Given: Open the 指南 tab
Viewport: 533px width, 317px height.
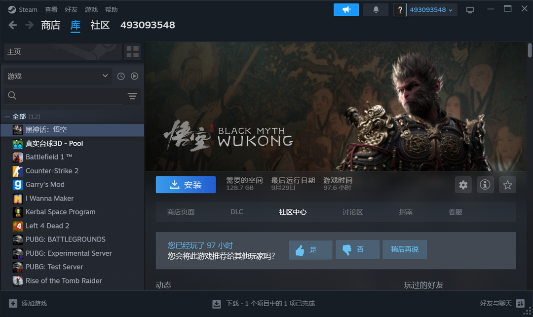Looking at the screenshot, I should [406, 212].
